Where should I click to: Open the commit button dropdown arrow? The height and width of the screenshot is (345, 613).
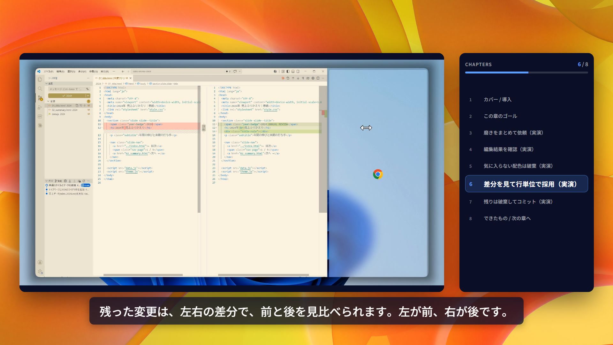click(x=88, y=96)
